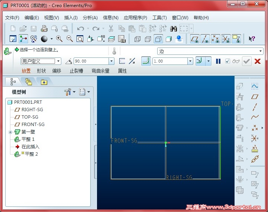
Task: Open the 编辑(E) menu
Action: pos(32,18)
